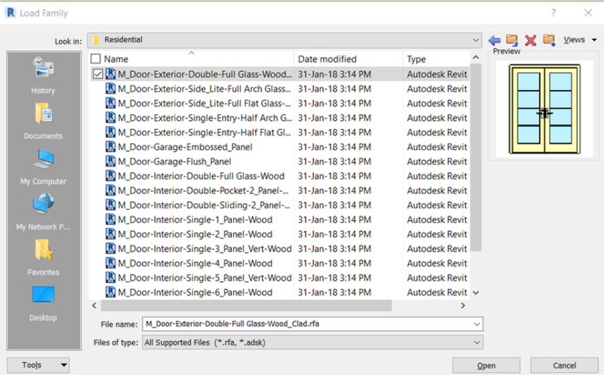Open My Network Places shortcut
604x375 pixels.
[x=43, y=212]
